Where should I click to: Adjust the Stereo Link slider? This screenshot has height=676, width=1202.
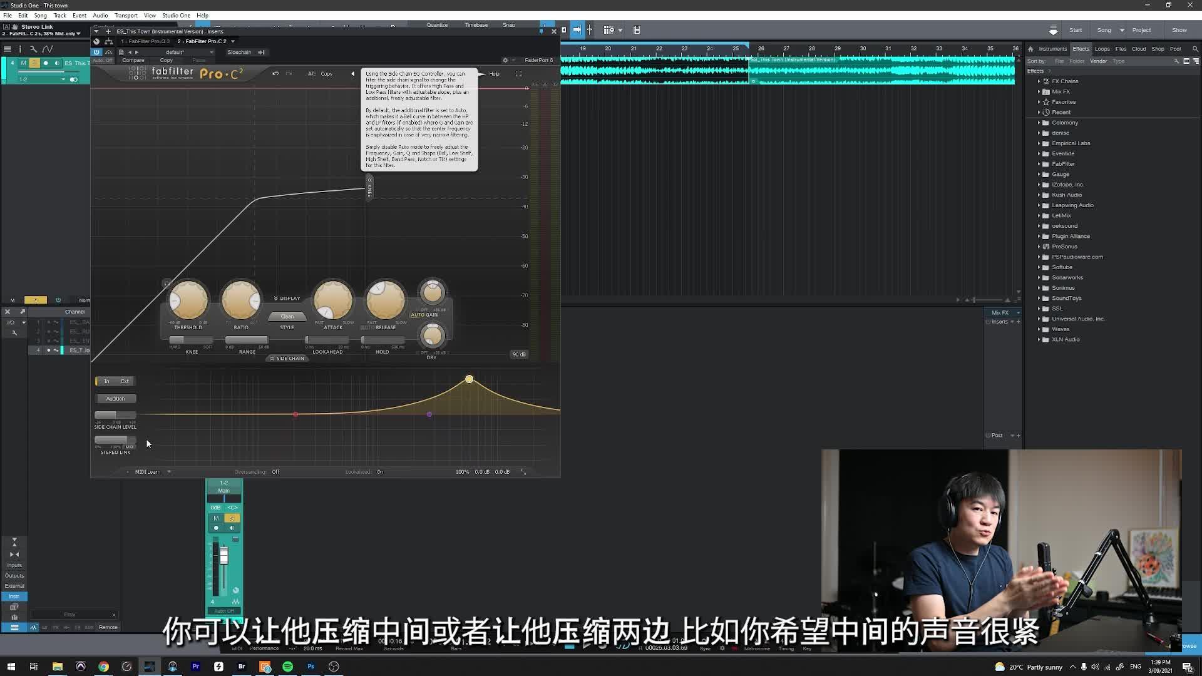point(115,440)
